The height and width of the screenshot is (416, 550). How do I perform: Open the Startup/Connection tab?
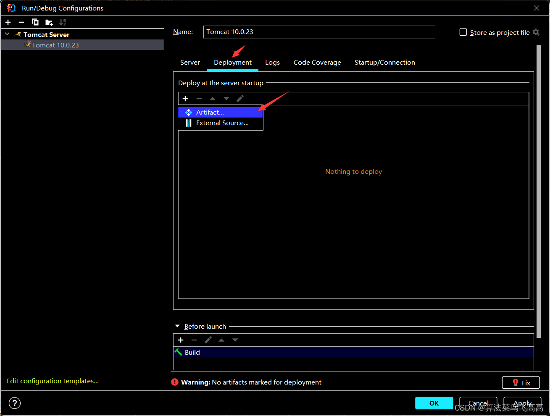click(385, 62)
